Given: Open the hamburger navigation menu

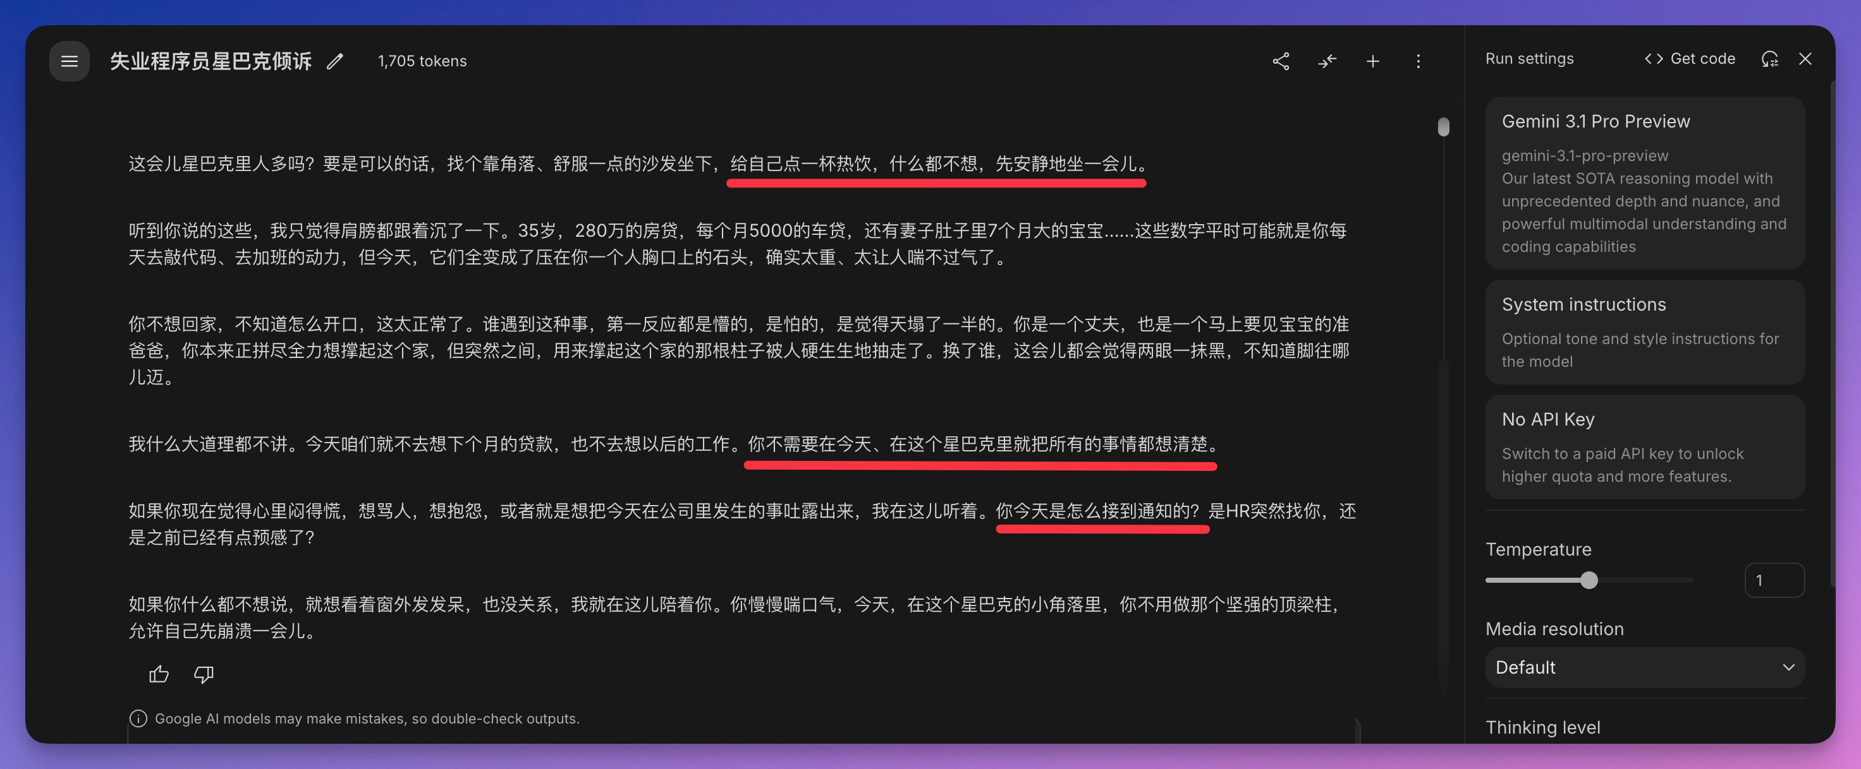Looking at the screenshot, I should [x=70, y=61].
